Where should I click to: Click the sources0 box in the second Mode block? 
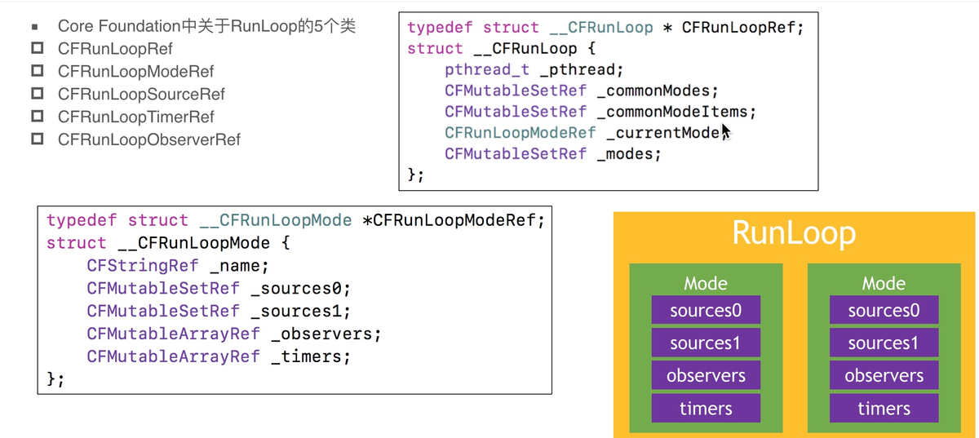point(884,310)
